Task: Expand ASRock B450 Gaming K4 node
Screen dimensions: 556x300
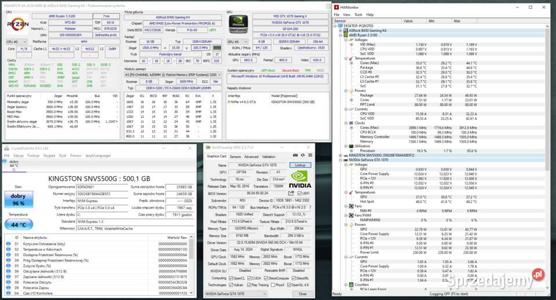Action: tap(341, 31)
